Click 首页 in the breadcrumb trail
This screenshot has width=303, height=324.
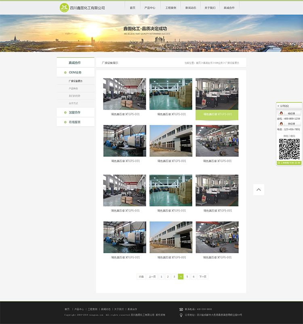tap(198, 63)
